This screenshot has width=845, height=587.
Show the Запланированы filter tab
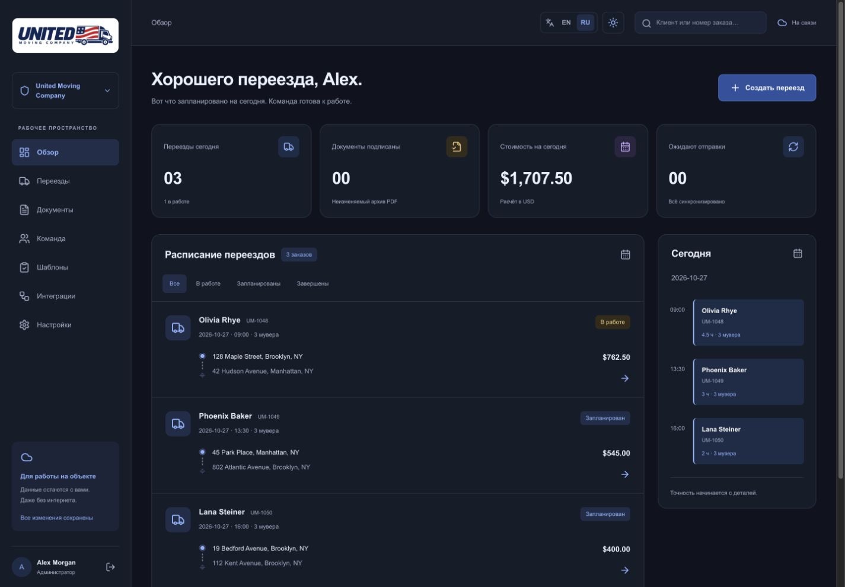[x=259, y=283]
